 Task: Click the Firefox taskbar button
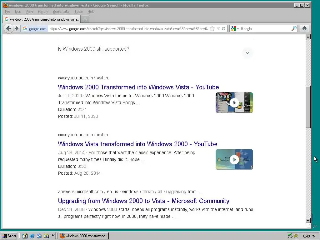tap(84, 236)
